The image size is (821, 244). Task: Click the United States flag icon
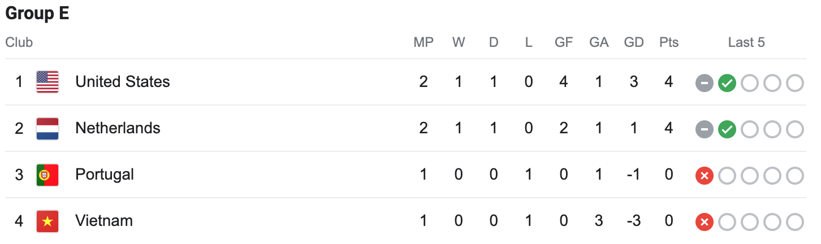[x=47, y=82]
